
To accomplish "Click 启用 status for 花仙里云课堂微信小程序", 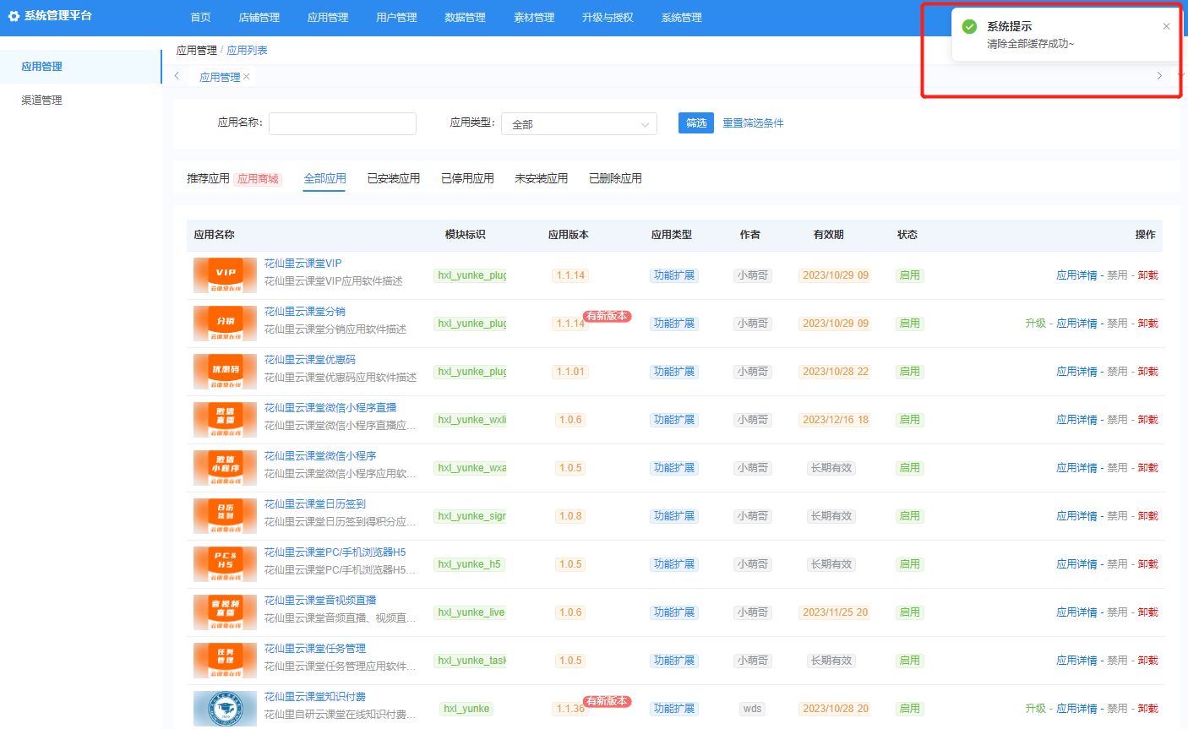I will (909, 468).
